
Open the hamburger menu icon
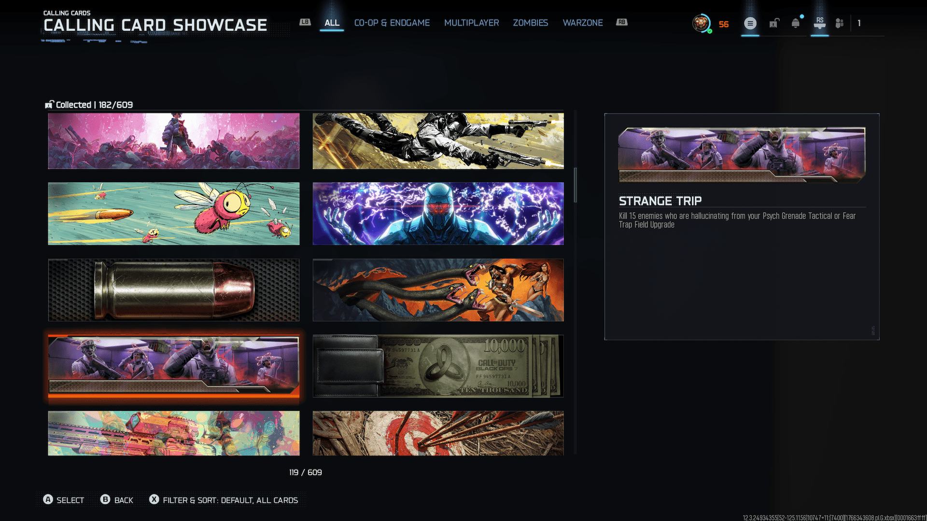pyautogui.click(x=750, y=23)
